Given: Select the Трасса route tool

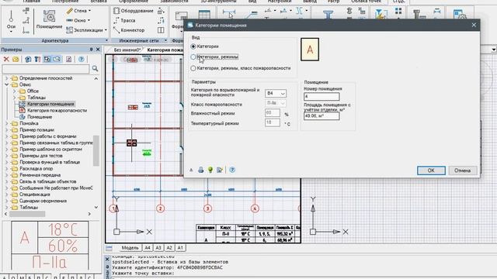Looking at the screenshot, I should click(x=124, y=20).
